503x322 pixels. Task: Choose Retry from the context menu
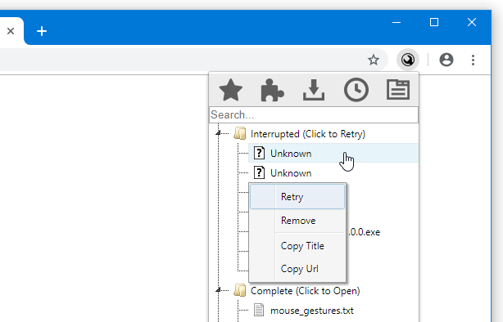click(x=297, y=197)
